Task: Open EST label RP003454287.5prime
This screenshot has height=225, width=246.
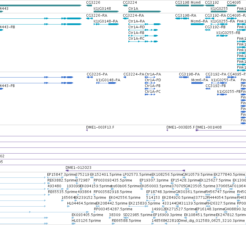Action: coord(113,209)
